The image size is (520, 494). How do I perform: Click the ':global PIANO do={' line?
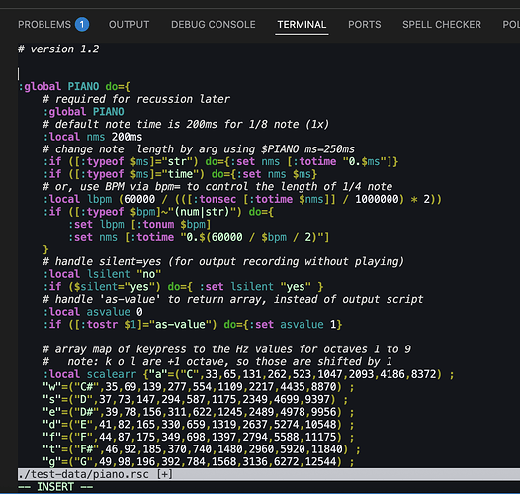click(x=74, y=87)
